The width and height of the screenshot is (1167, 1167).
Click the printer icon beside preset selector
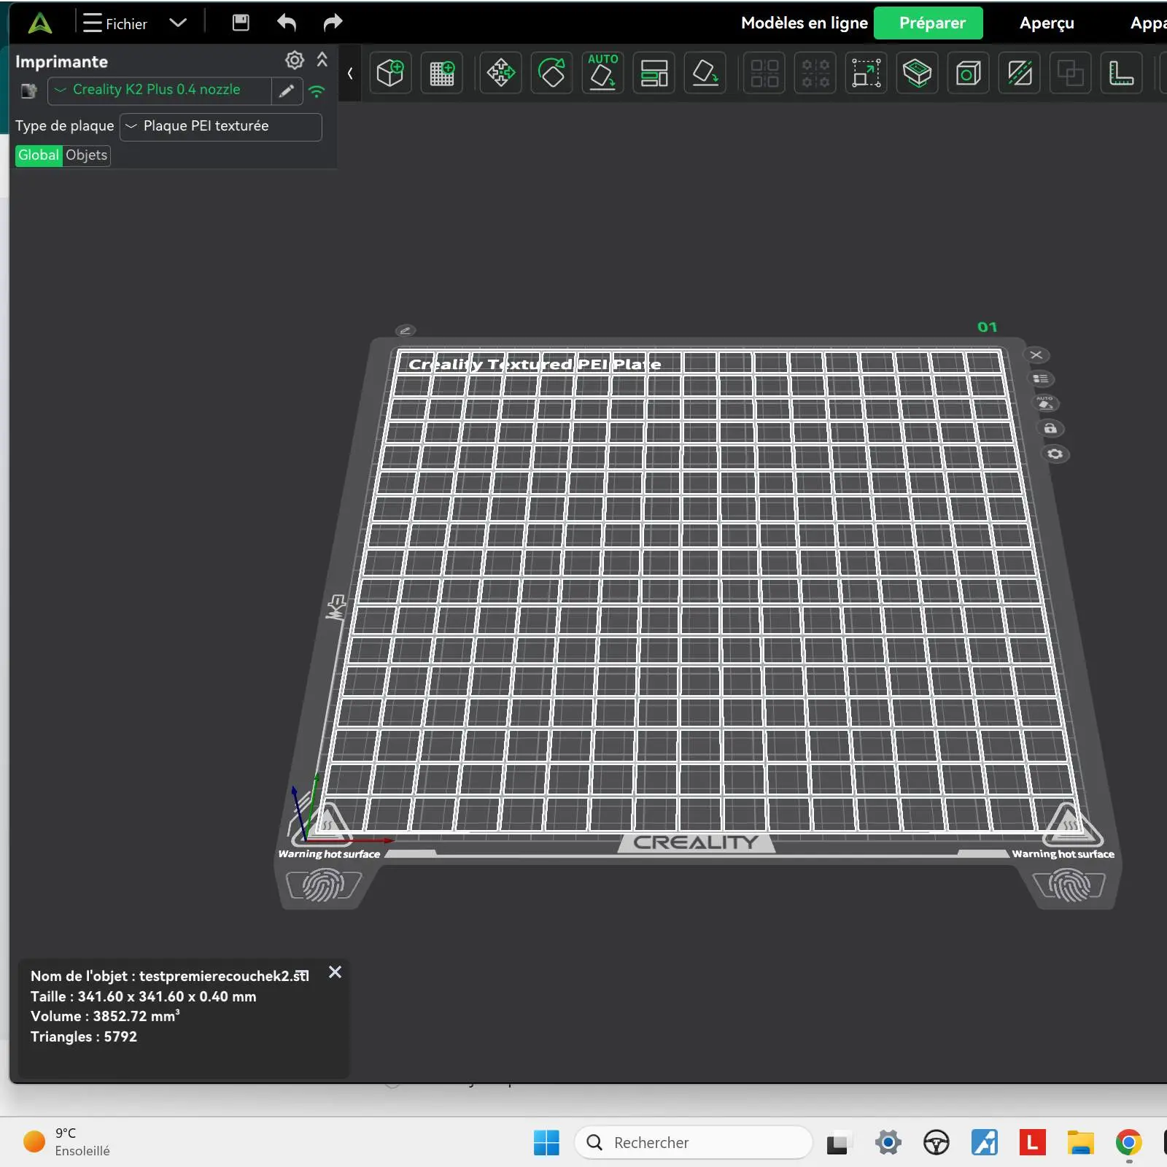pyautogui.click(x=29, y=91)
